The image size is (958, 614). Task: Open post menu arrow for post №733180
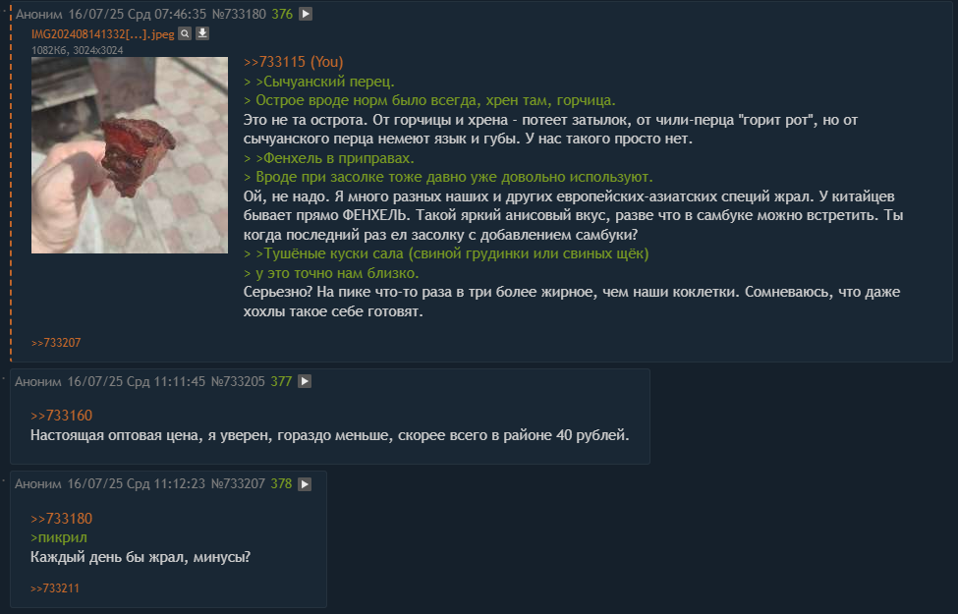point(306,14)
